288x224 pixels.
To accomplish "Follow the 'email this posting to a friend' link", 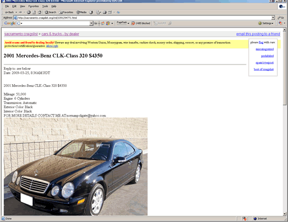I will [x=258, y=34].
